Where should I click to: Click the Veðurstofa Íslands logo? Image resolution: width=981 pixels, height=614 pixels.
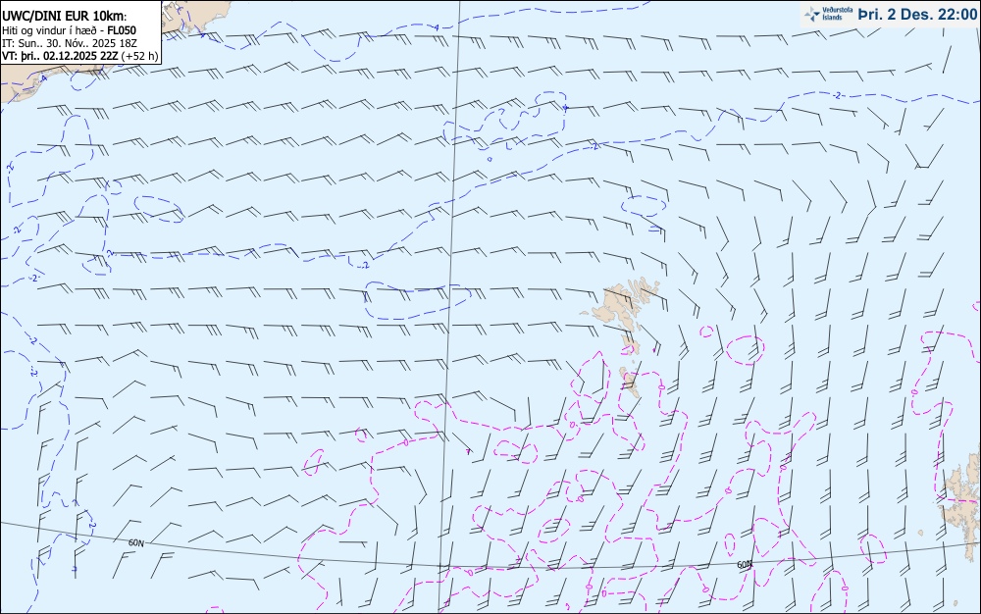tap(829, 14)
